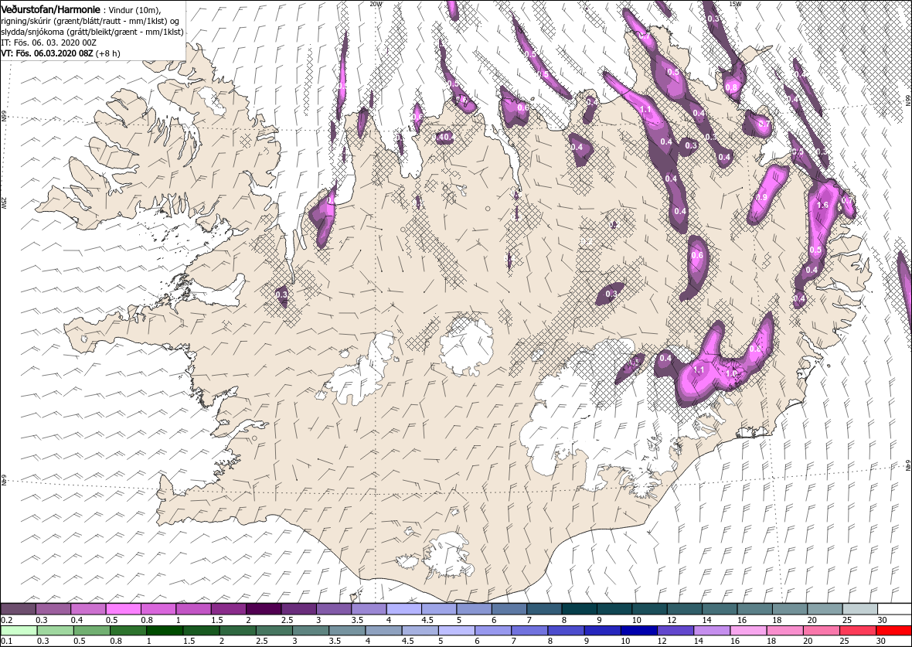The width and height of the screenshot is (912, 647).
Task: Pick lower legend red swatch after 30
Action: [x=893, y=632]
